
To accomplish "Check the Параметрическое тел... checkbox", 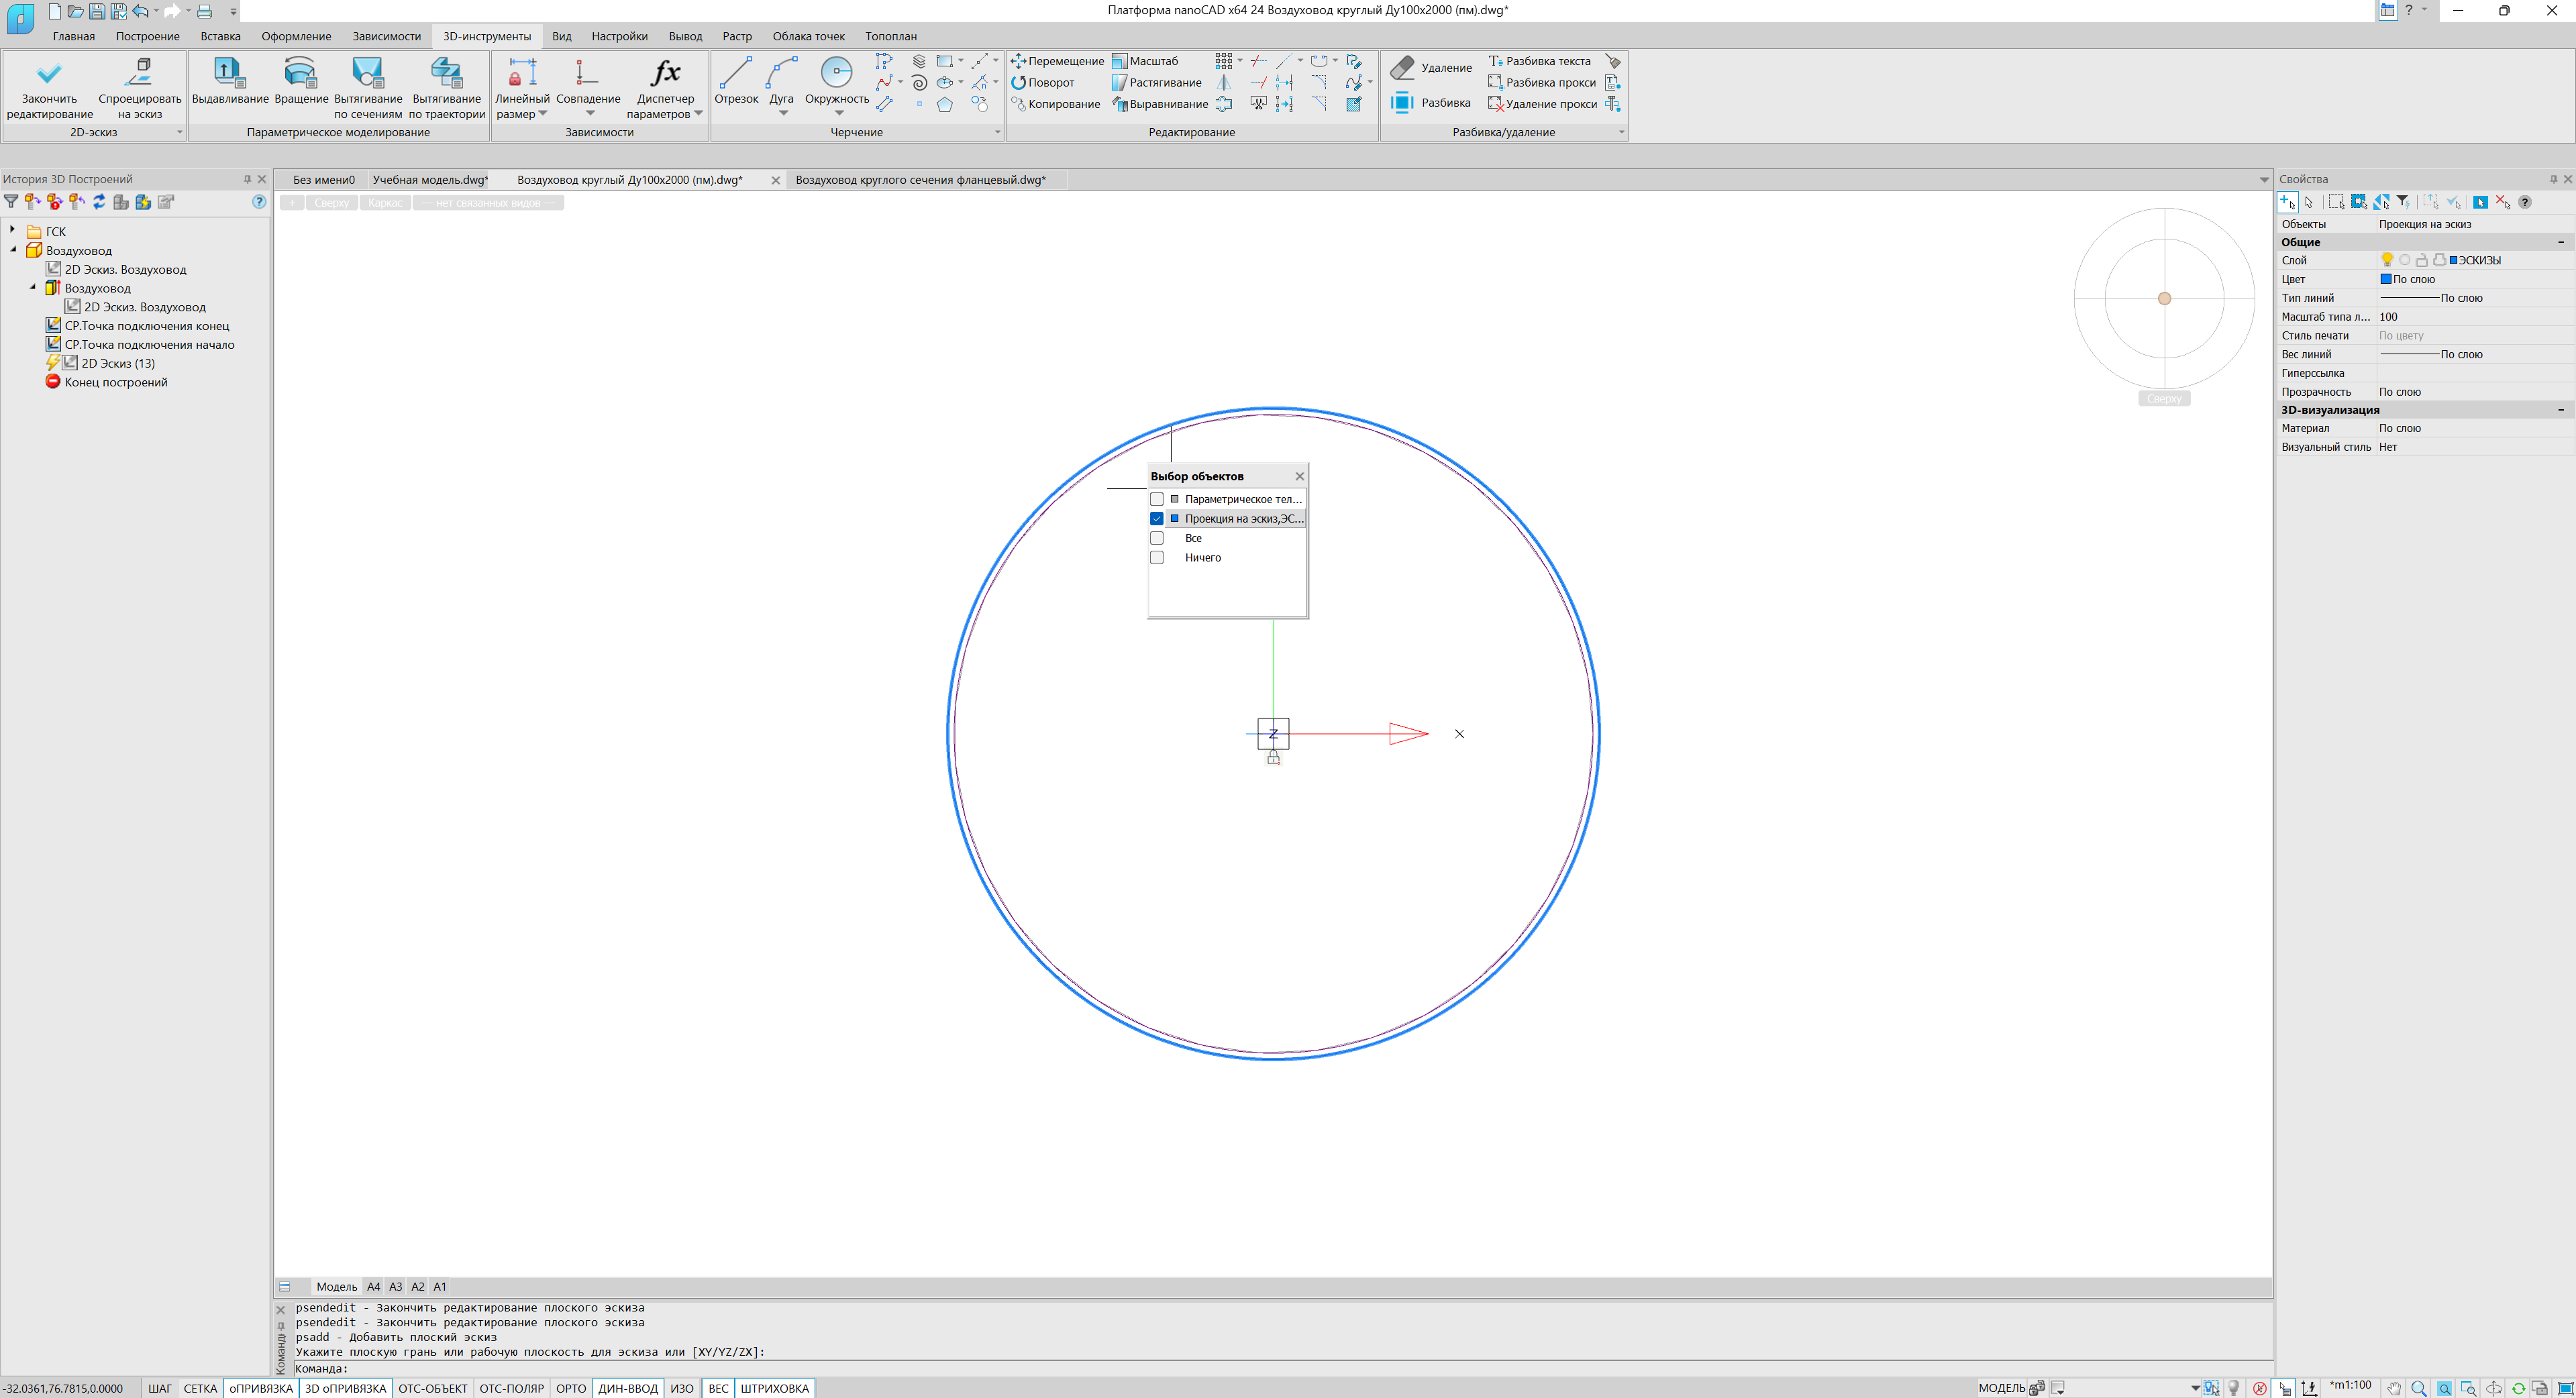I will [x=1157, y=499].
